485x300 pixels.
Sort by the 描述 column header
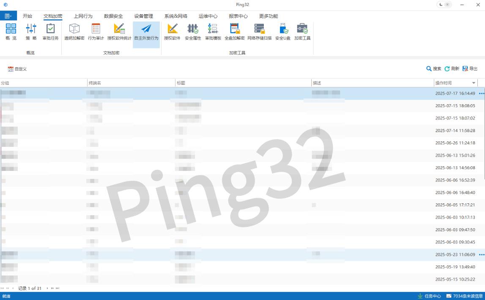point(373,83)
